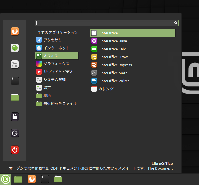Click the green LibreOffice Calc spreadsheet icon
Viewport: 199px width, 185px height.
pyautogui.click(x=94, y=49)
